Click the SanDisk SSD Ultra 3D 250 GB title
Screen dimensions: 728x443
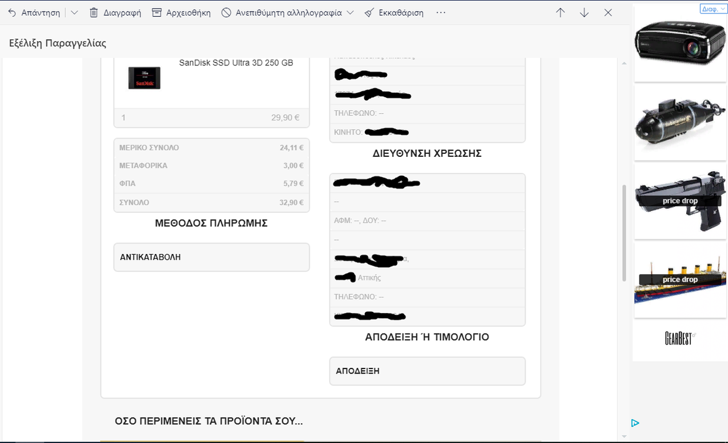click(236, 63)
